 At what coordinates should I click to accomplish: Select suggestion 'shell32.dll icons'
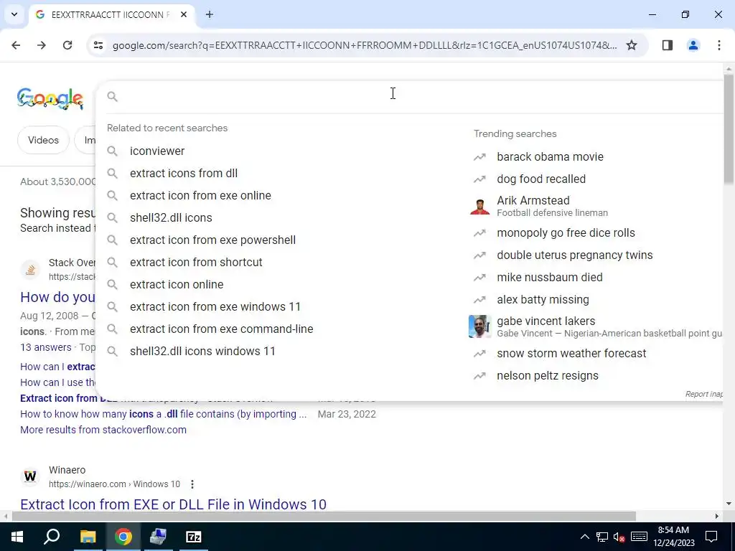(171, 218)
